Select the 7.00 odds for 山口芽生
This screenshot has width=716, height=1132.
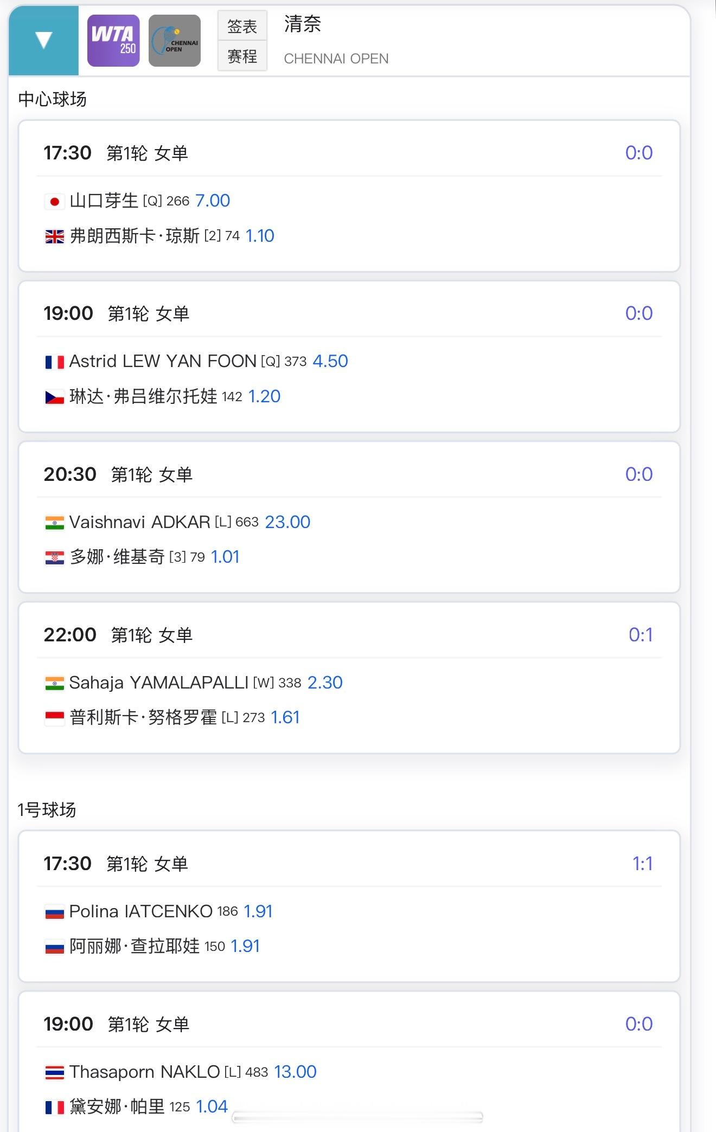tap(213, 201)
